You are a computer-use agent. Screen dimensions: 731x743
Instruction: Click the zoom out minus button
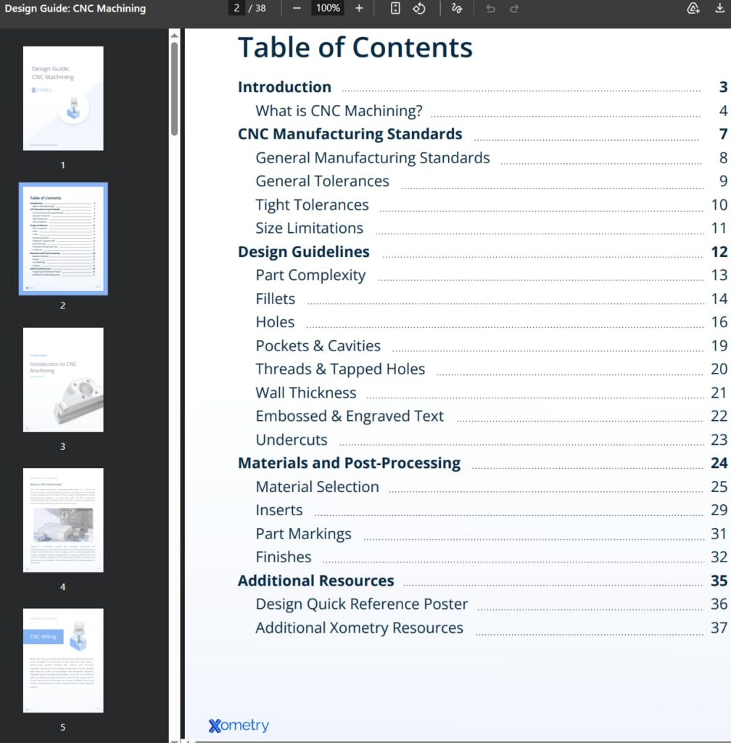(297, 9)
